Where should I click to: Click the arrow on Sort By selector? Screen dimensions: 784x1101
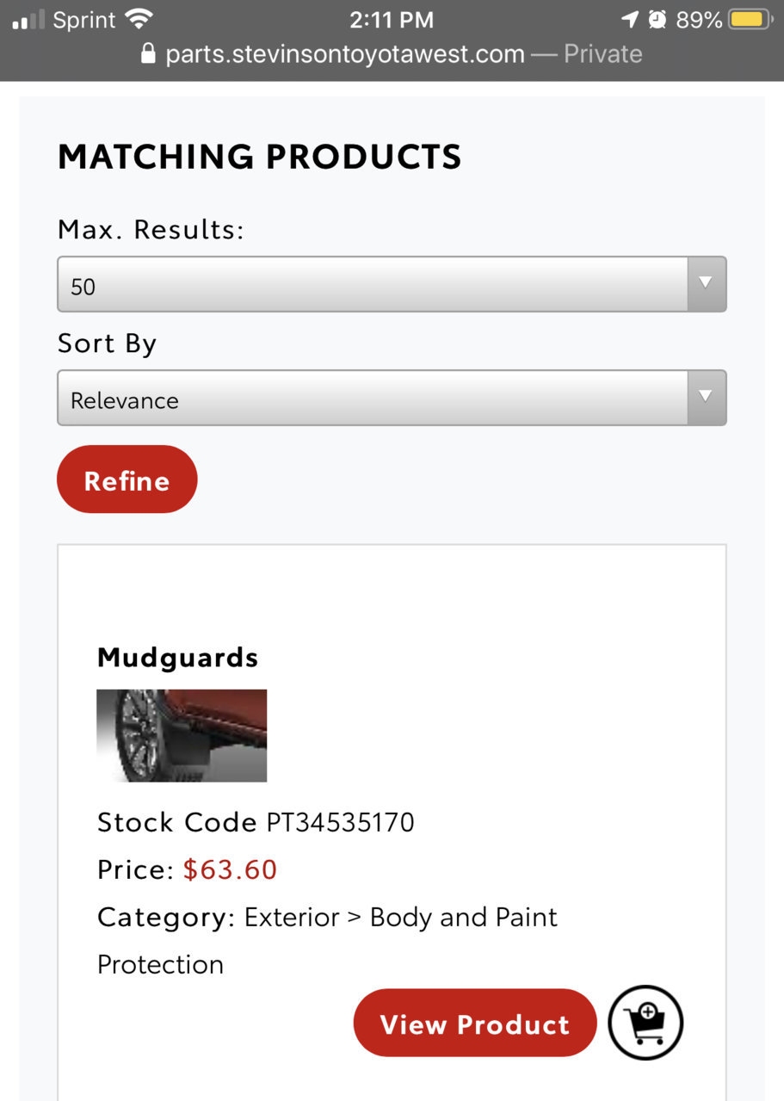[x=707, y=397]
